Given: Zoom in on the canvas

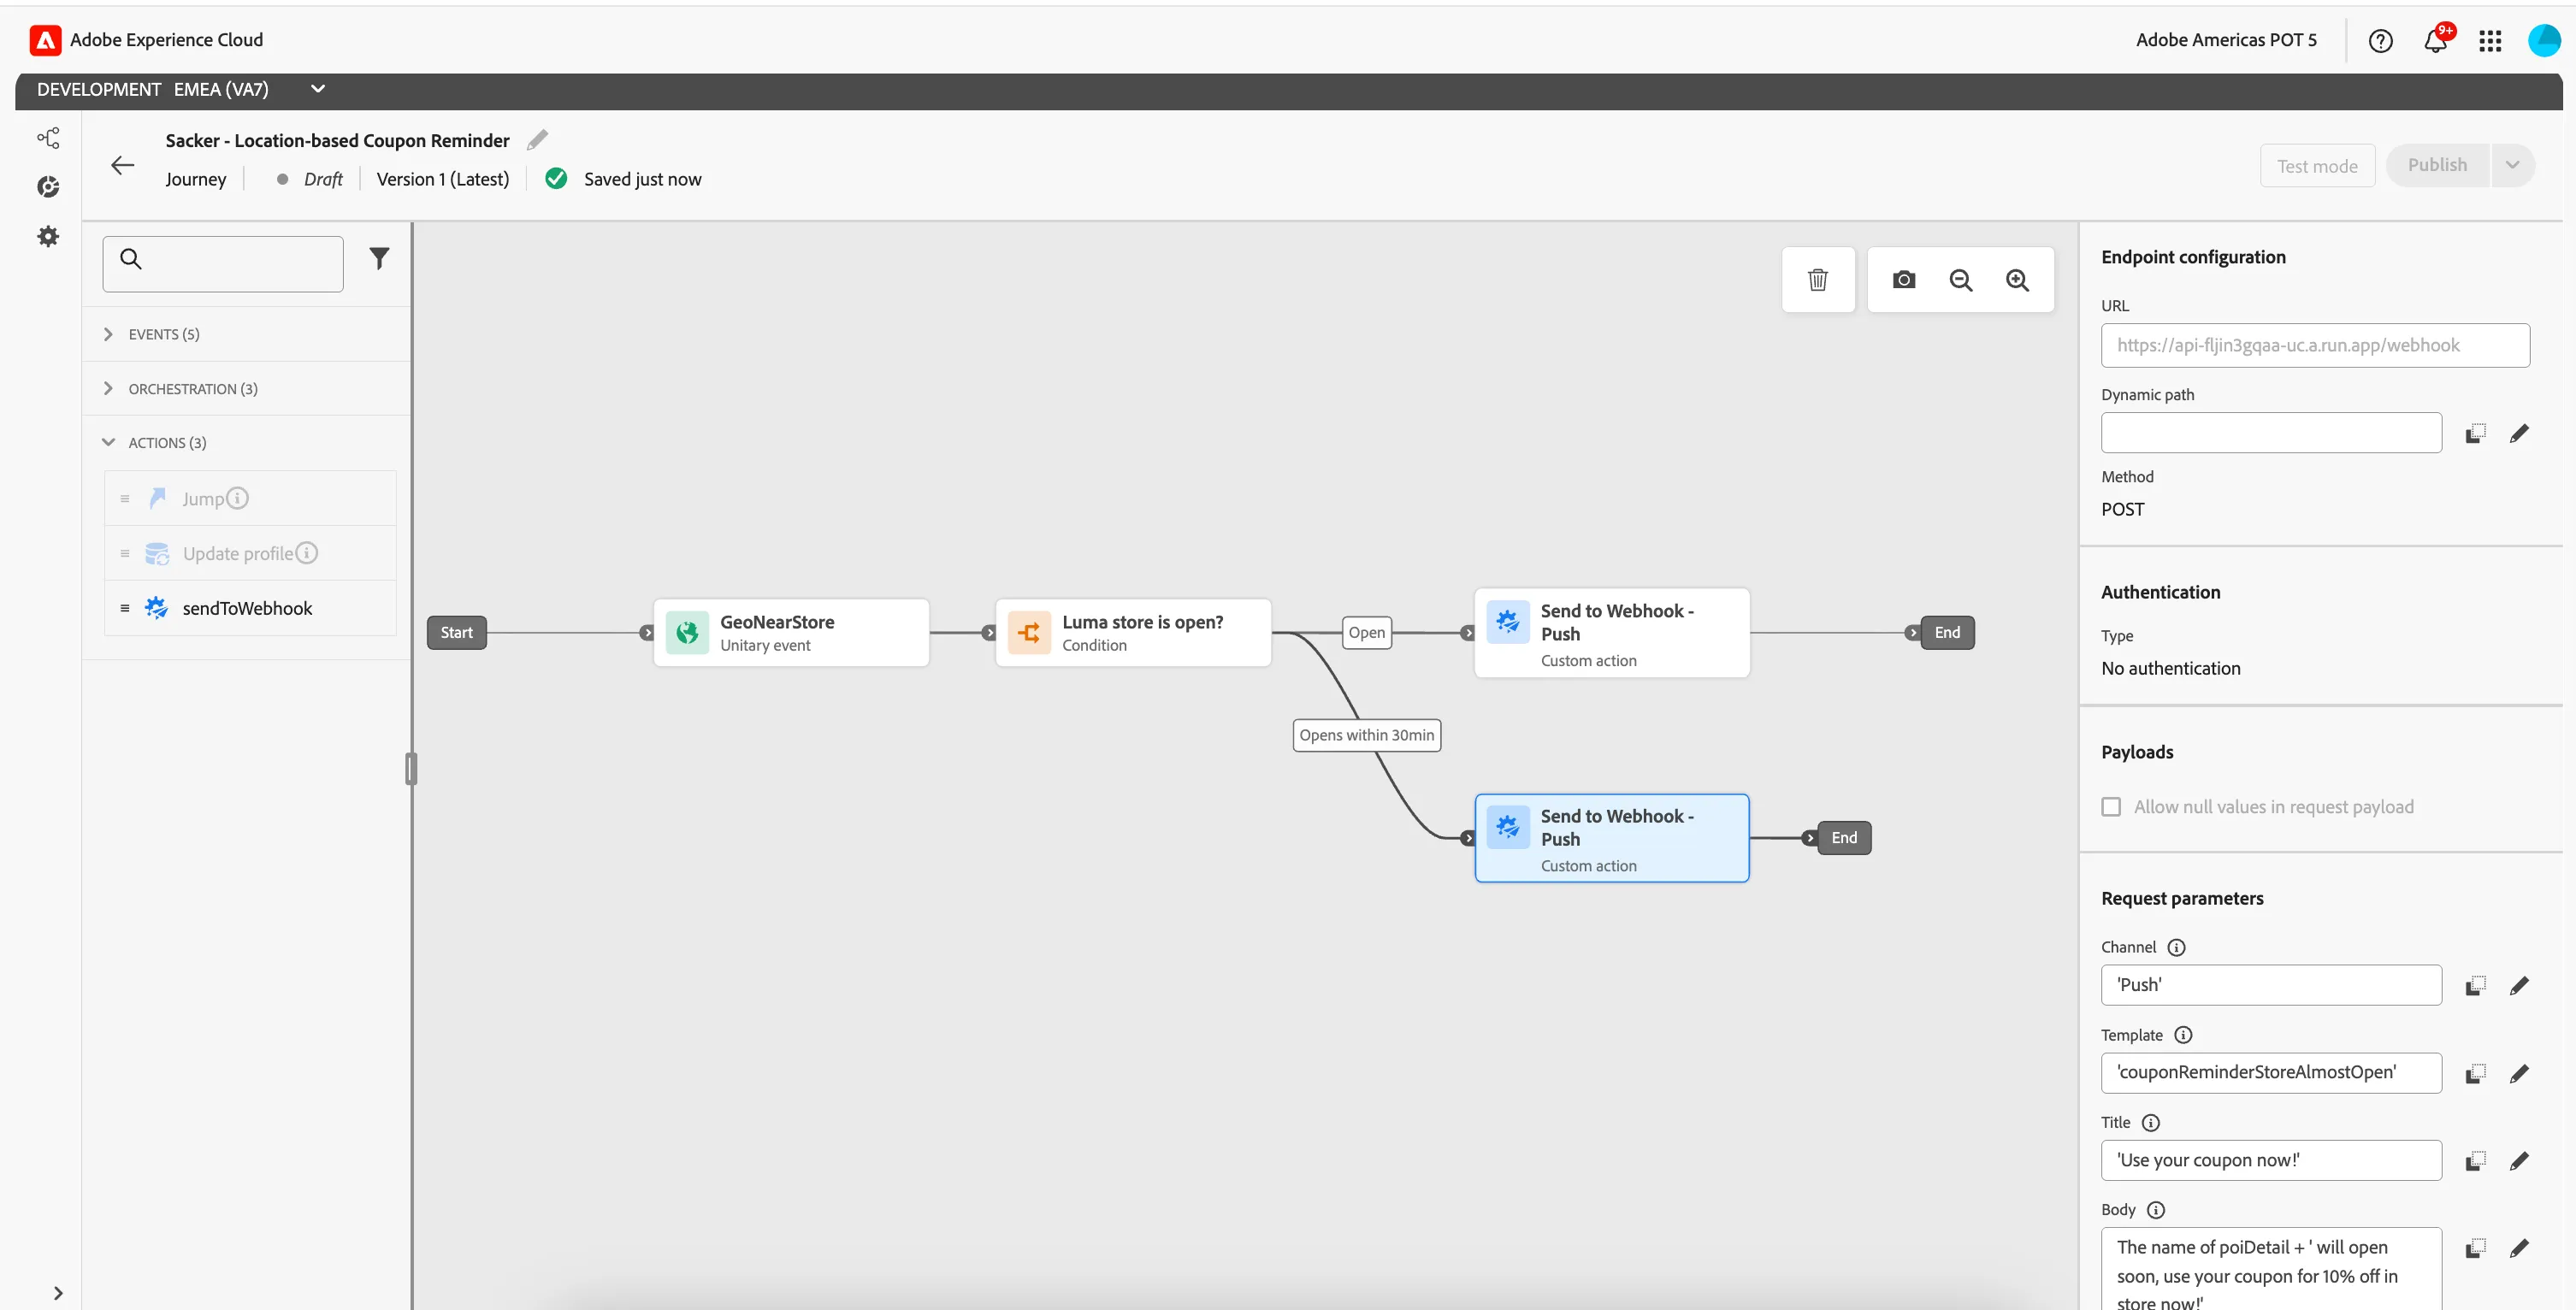Looking at the screenshot, I should [x=2017, y=280].
